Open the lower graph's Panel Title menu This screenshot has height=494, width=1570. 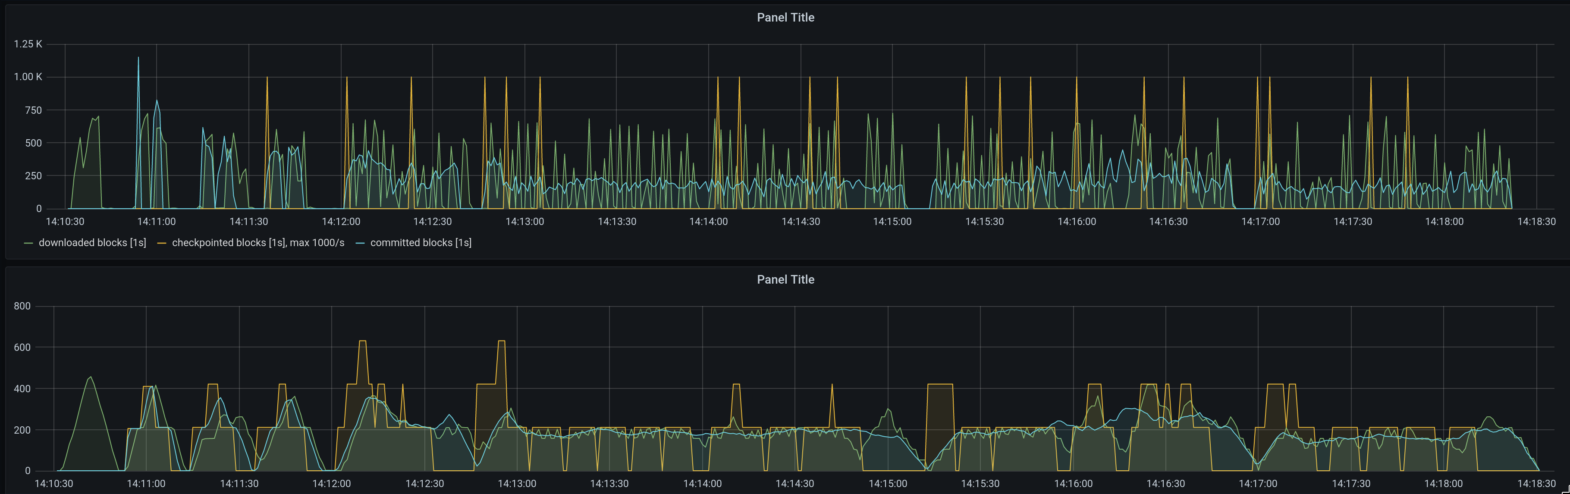click(x=785, y=280)
